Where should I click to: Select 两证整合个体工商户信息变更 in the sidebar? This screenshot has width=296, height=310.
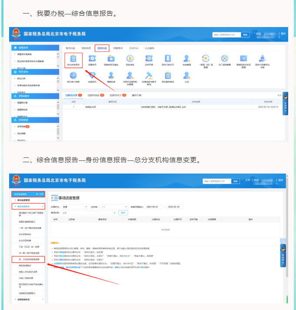click(x=31, y=214)
